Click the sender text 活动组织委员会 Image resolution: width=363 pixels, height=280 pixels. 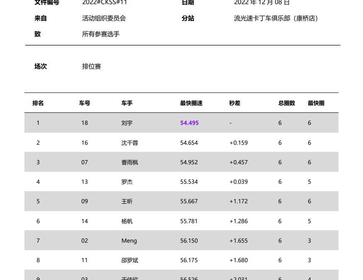coord(104,18)
